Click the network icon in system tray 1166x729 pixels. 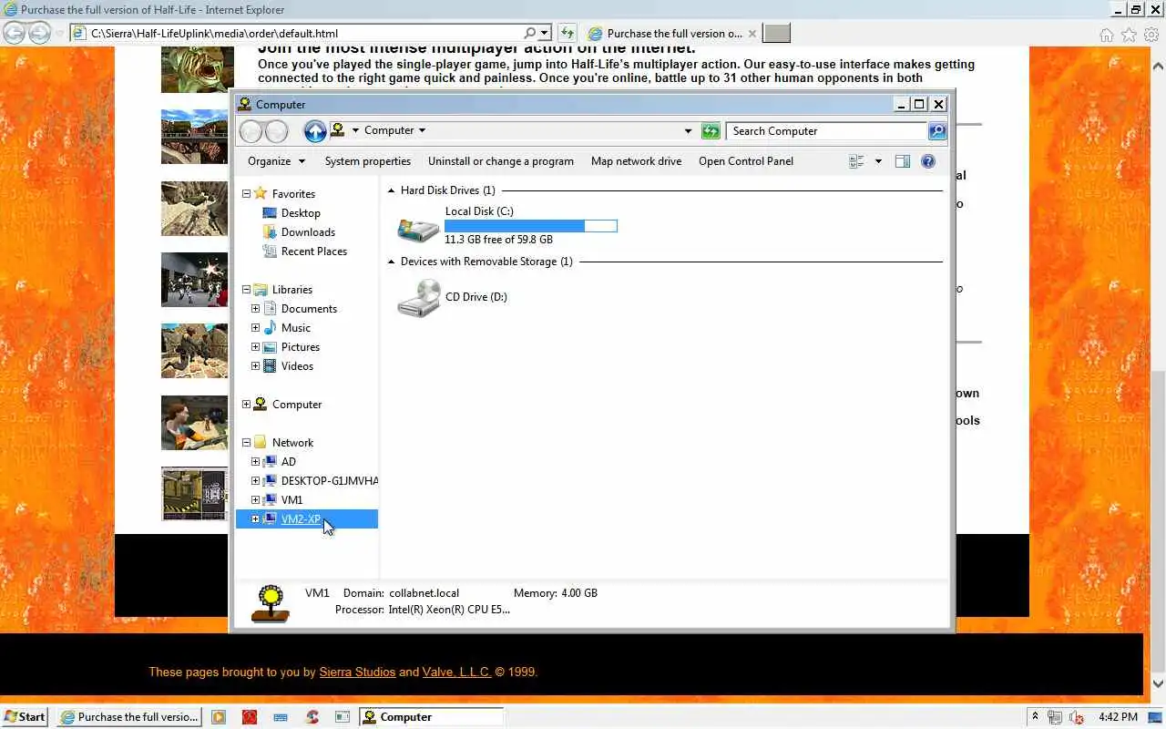[x=1056, y=717]
